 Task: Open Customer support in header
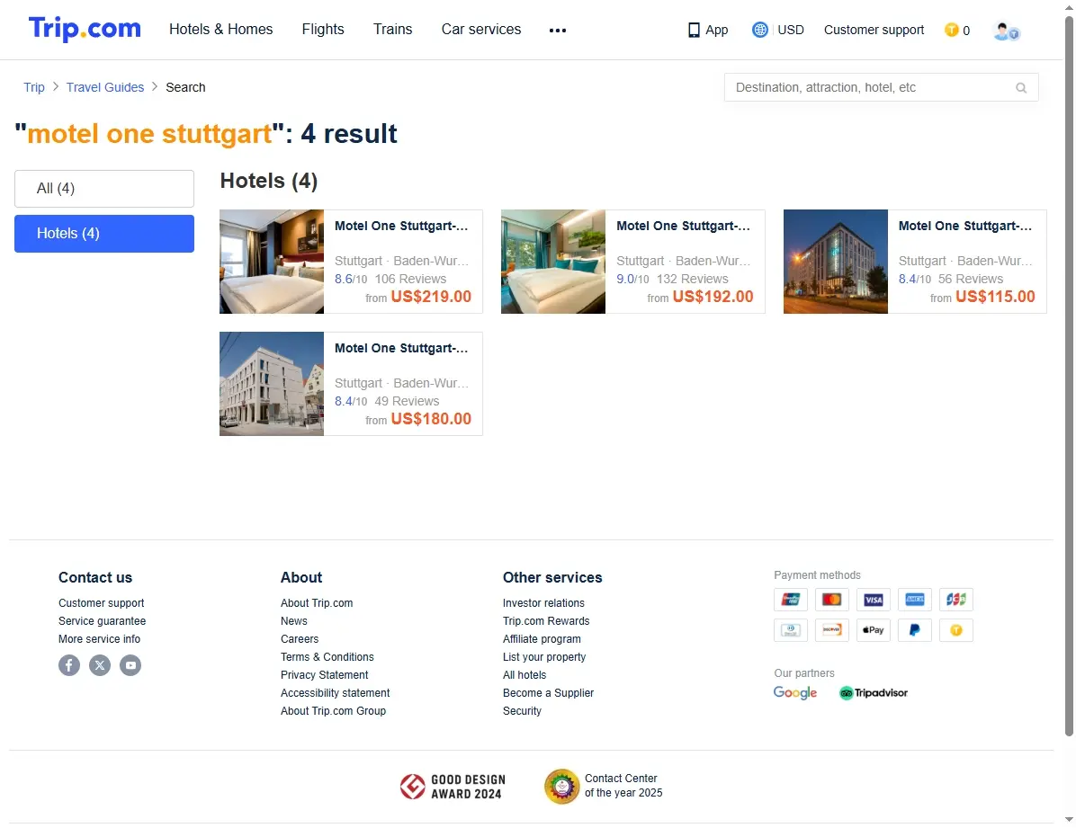[874, 30]
